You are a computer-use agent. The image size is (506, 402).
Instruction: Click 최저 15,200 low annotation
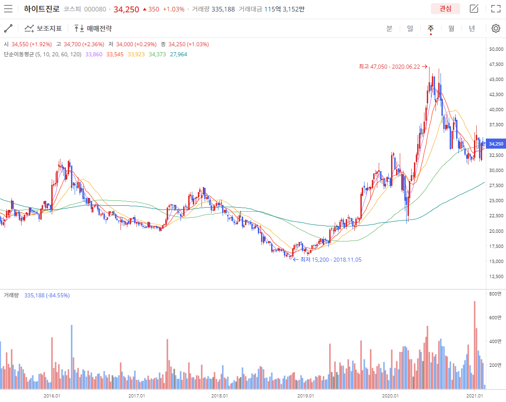point(327,259)
